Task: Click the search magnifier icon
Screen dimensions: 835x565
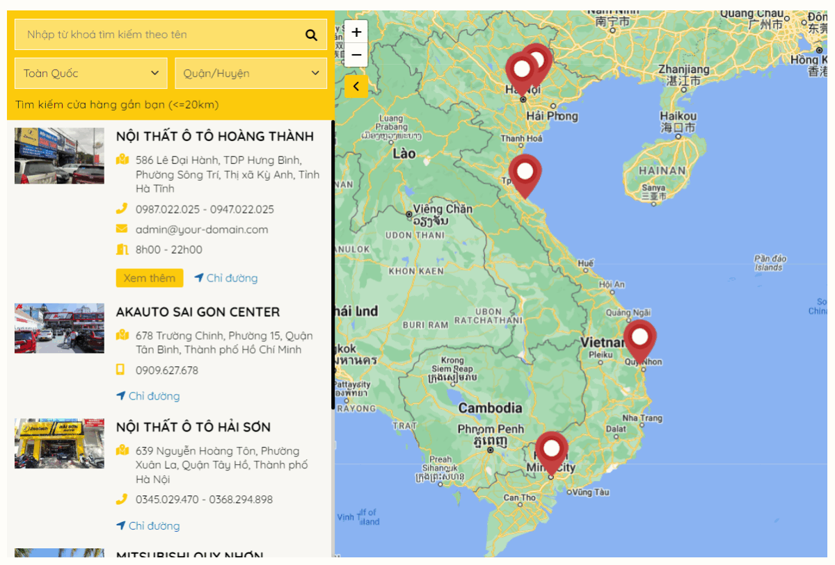Action: pyautogui.click(x=311, y=35)
